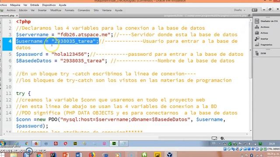Click the guest volume tray icon

click(x=250, y=143)
